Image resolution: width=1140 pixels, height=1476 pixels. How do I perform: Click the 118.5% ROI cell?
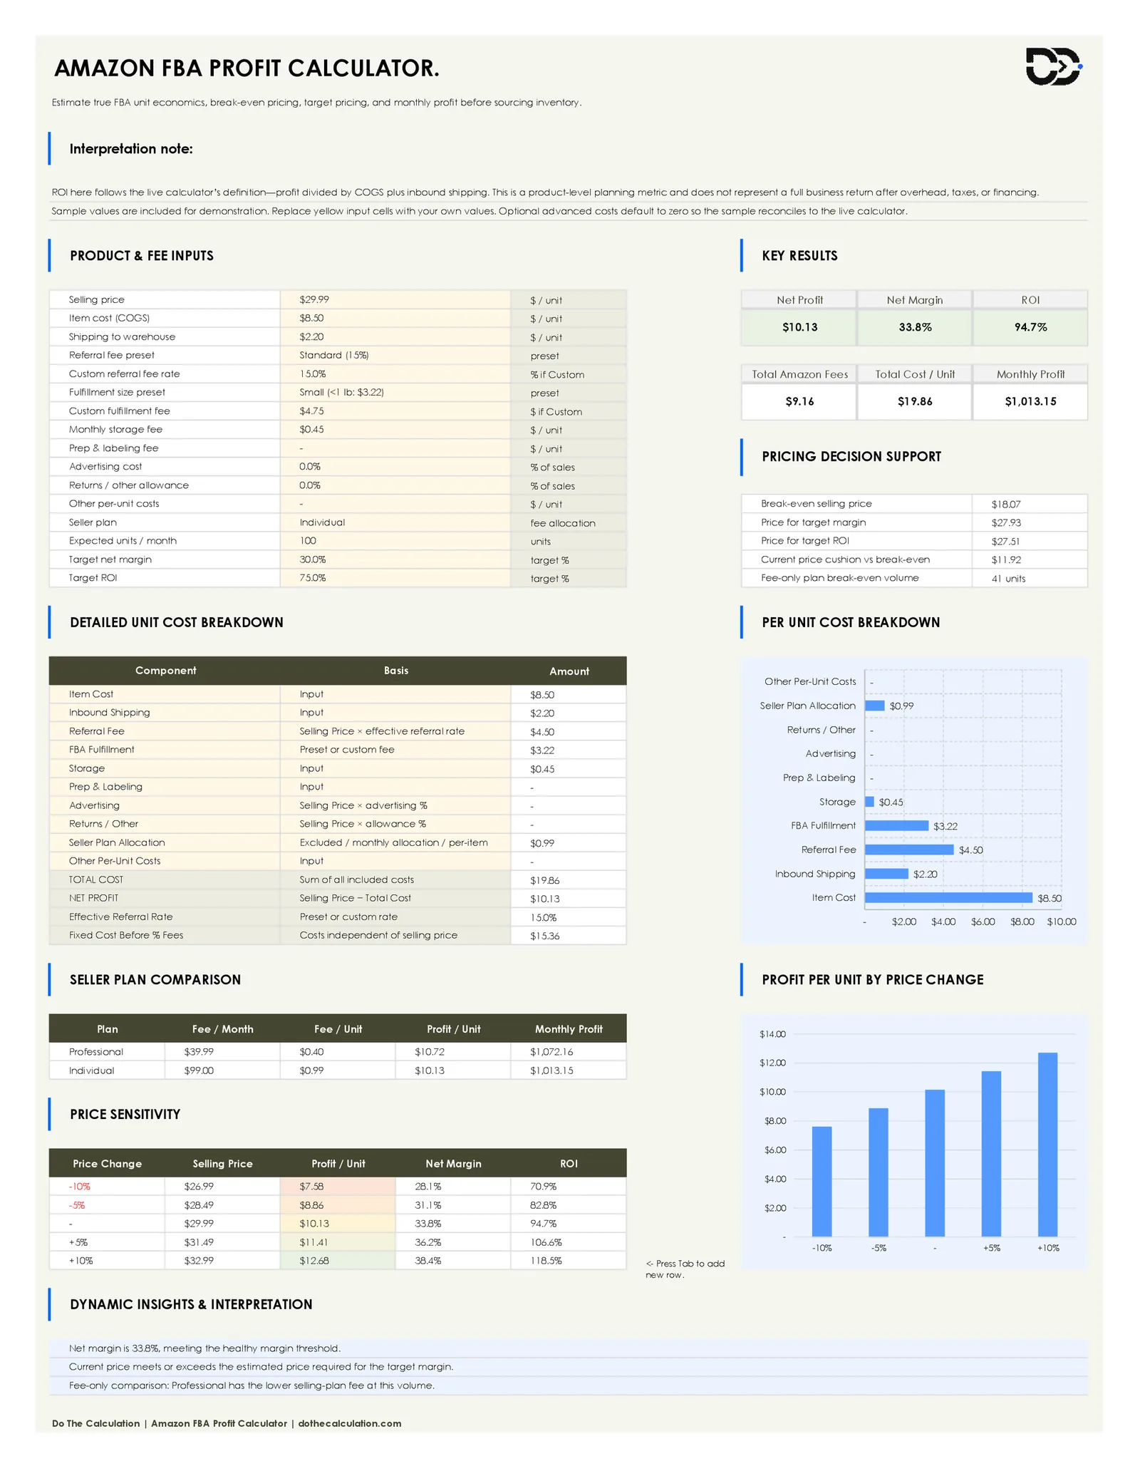tap(569, 1261)
